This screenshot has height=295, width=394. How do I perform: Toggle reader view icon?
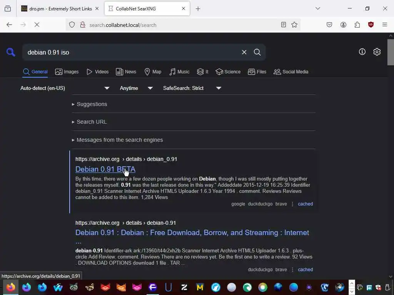point(284,25)
